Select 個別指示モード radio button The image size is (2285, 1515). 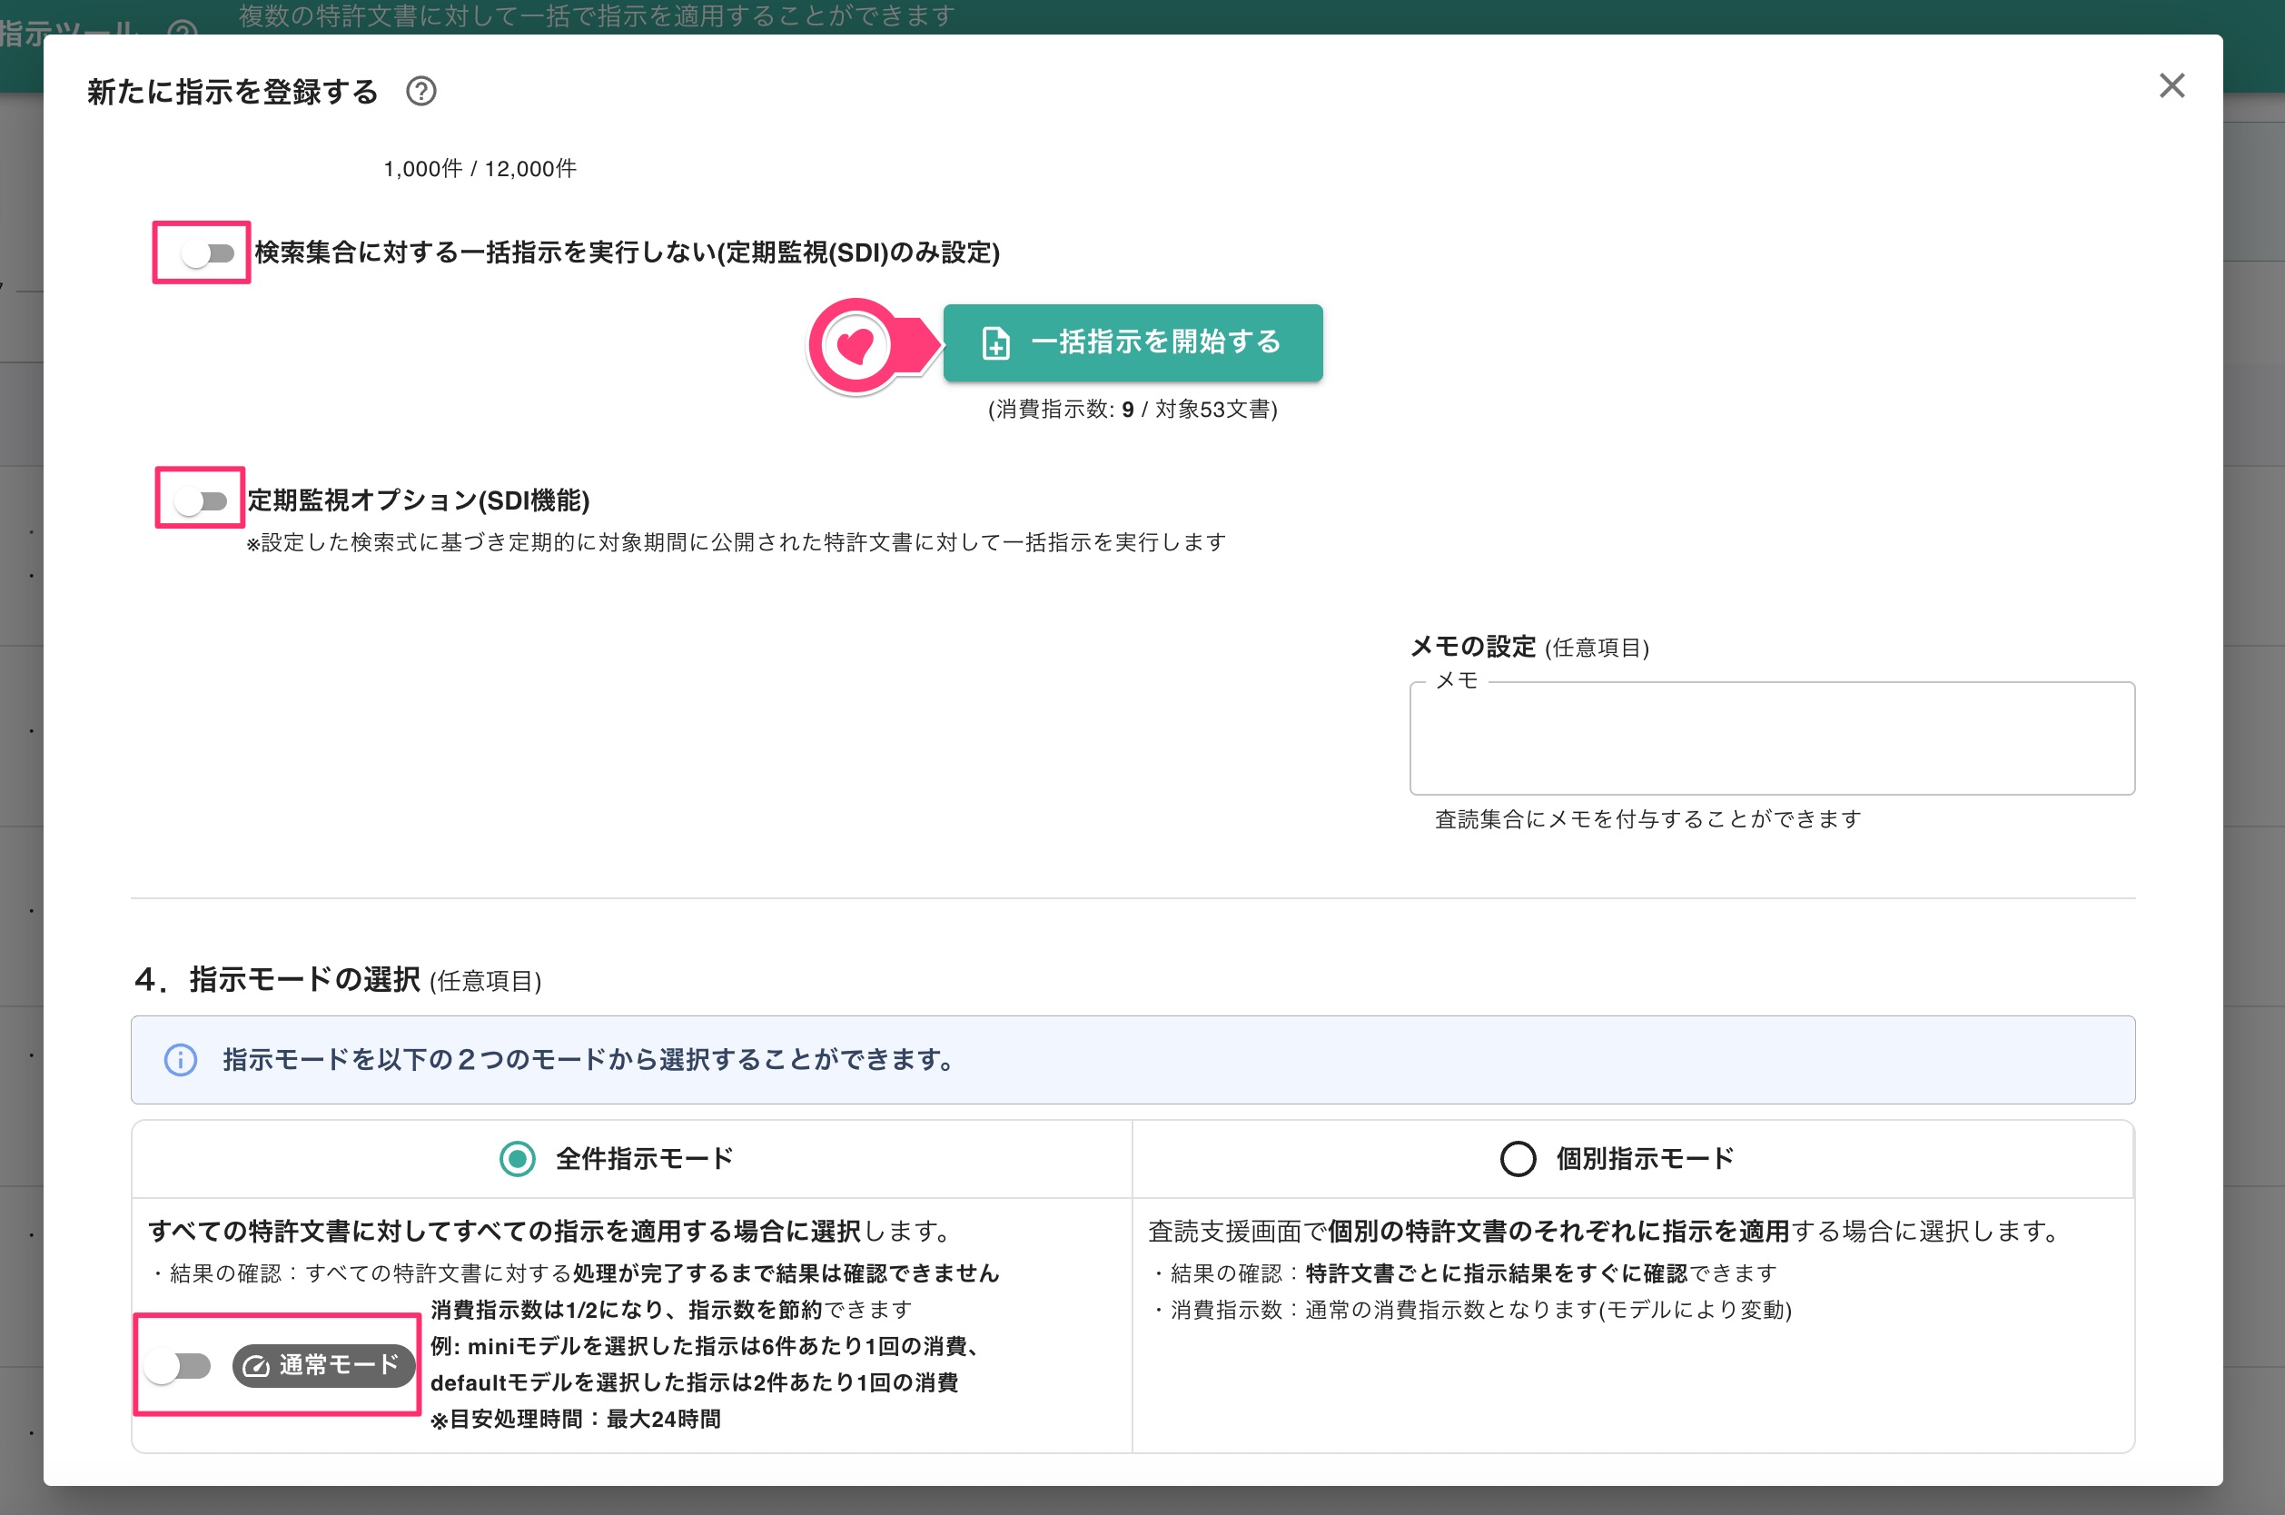point(1518,1158)
